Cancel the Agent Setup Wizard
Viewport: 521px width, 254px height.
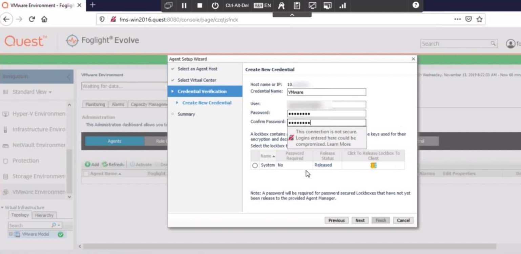403,220
